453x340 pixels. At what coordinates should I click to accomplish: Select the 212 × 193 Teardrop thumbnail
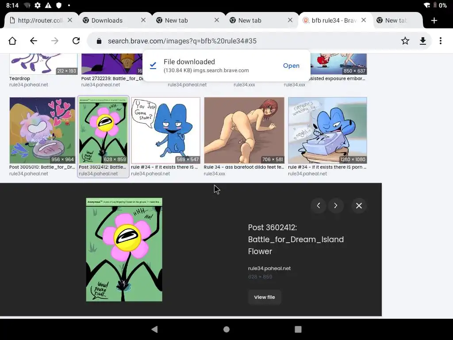click(x=43, y=64)
